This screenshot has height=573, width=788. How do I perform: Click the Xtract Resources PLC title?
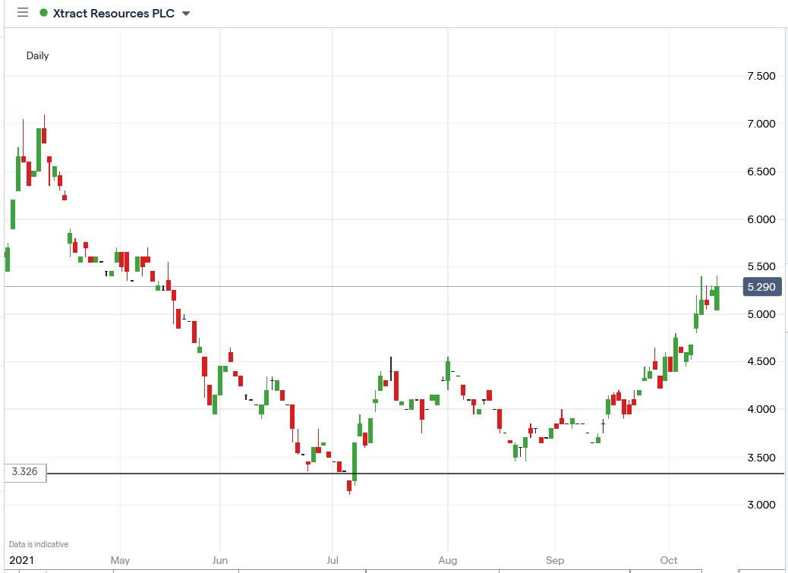click(114, 13)
